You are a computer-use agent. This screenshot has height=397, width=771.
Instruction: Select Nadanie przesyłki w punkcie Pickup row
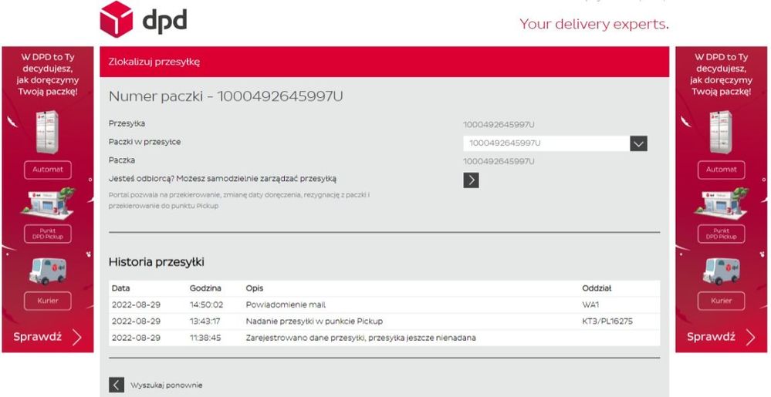pyautogui.click(x=384, y=321)
